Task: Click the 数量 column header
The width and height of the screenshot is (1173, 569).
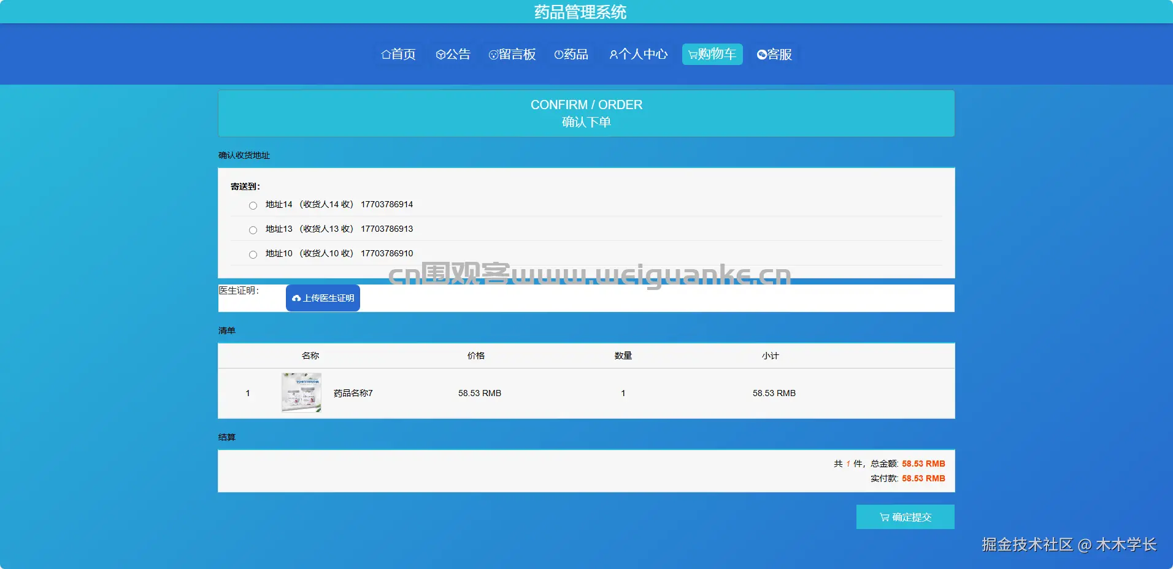Action: 623,356
